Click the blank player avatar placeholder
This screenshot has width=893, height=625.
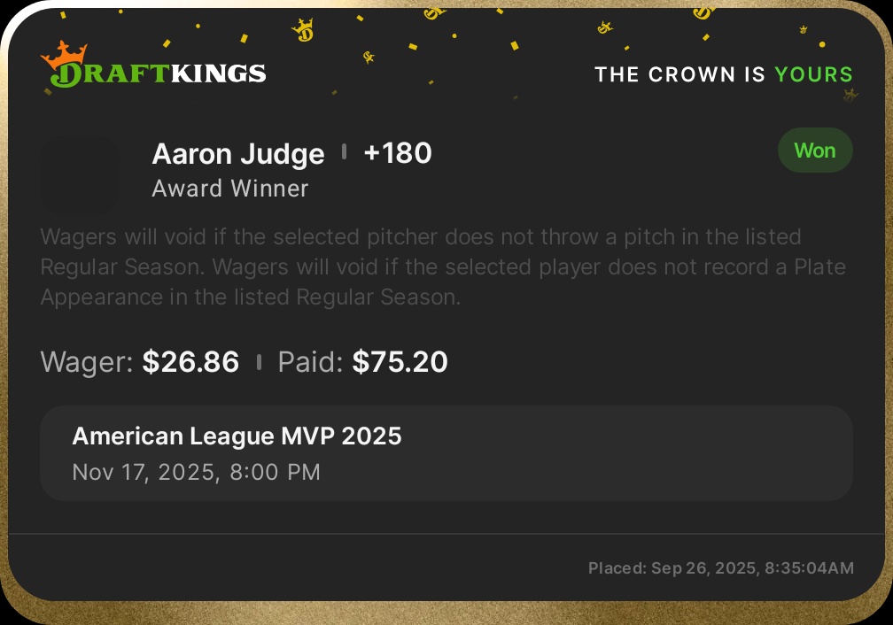[80, 175]
